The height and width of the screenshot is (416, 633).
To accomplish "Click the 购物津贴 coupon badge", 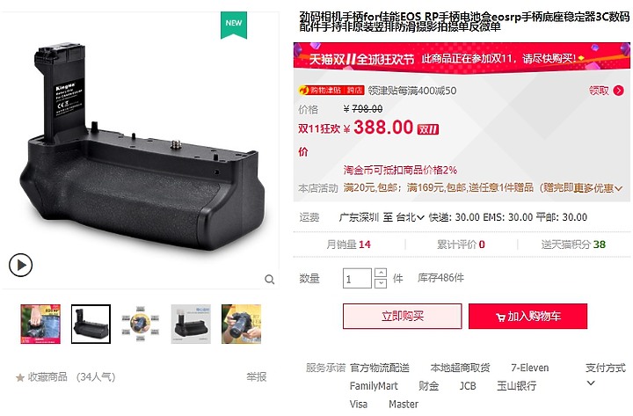I will tap(331, 90).
